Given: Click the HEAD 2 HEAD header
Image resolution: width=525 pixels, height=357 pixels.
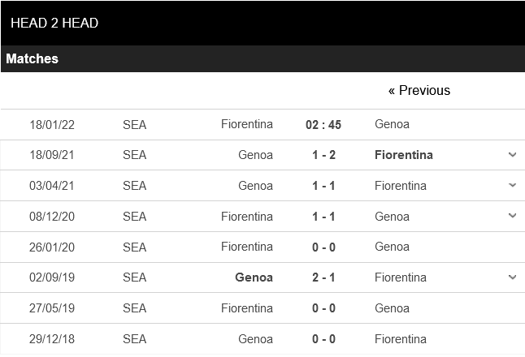Looking at the screenshot, I should [x=54, y=23].
